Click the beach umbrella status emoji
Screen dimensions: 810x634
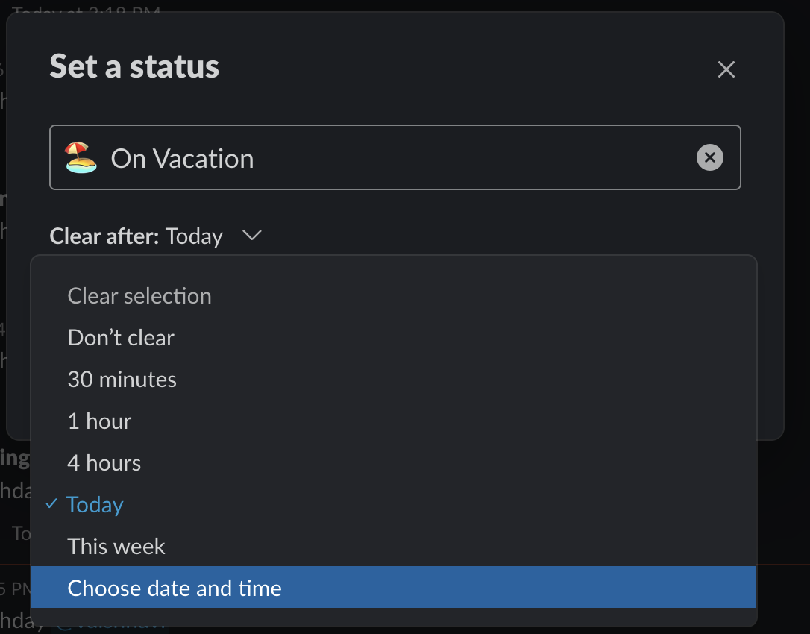click(x=81, y=157)
